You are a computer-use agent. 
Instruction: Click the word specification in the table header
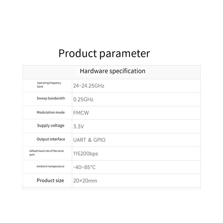[x=127, y=71]
